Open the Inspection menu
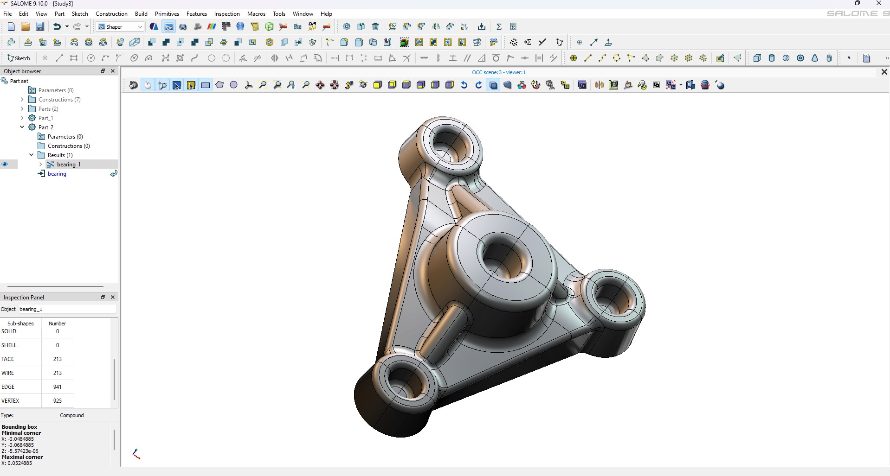Screen dimensions: 890x476 point(227,14)
